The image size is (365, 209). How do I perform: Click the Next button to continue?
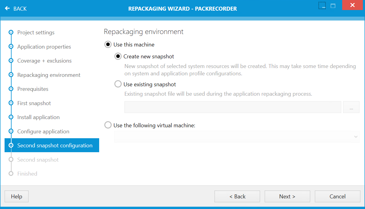coord(287,196)
